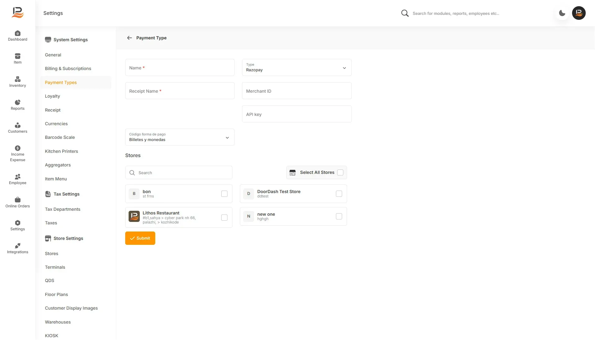Image resolution: width=595 pixels, height=340 pixels.
Task: Tick the new one store checkbox
Action: tap(339, 216)
